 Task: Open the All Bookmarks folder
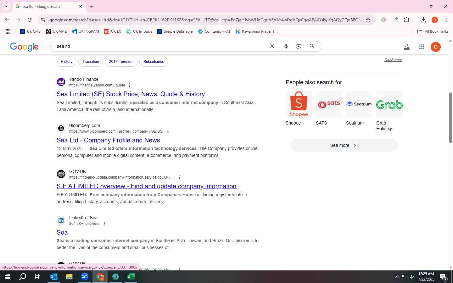[x=433, y=31]
